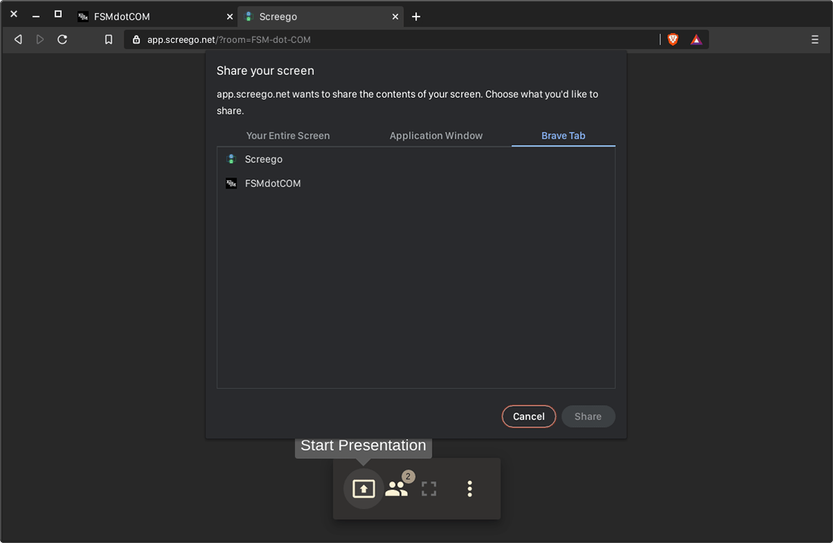Switch to Application Window tab

[x=436, y=136]
